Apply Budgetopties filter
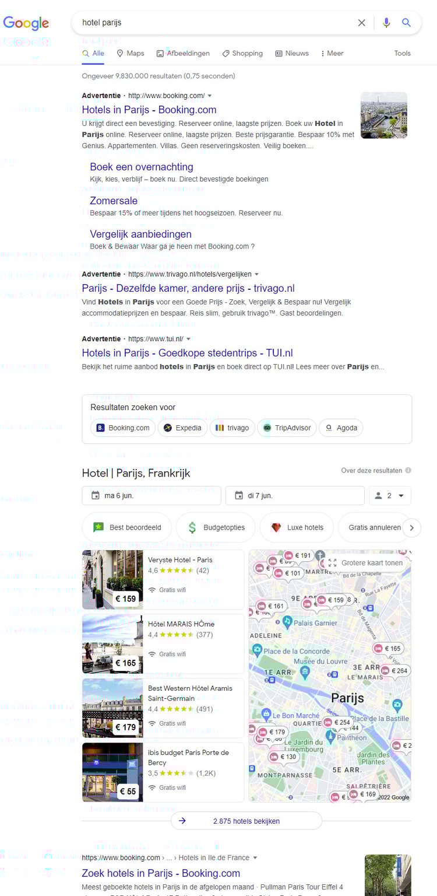Screen dimensions: 437x896 coord(216,527)
